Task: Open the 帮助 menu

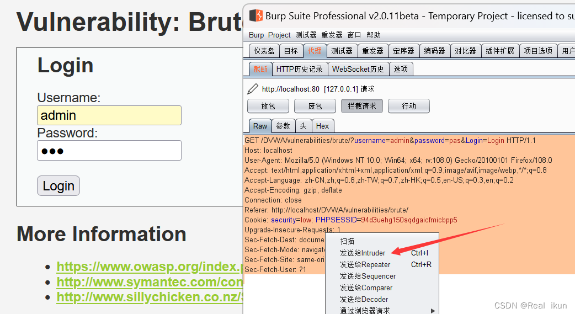Action: (374, 35)
